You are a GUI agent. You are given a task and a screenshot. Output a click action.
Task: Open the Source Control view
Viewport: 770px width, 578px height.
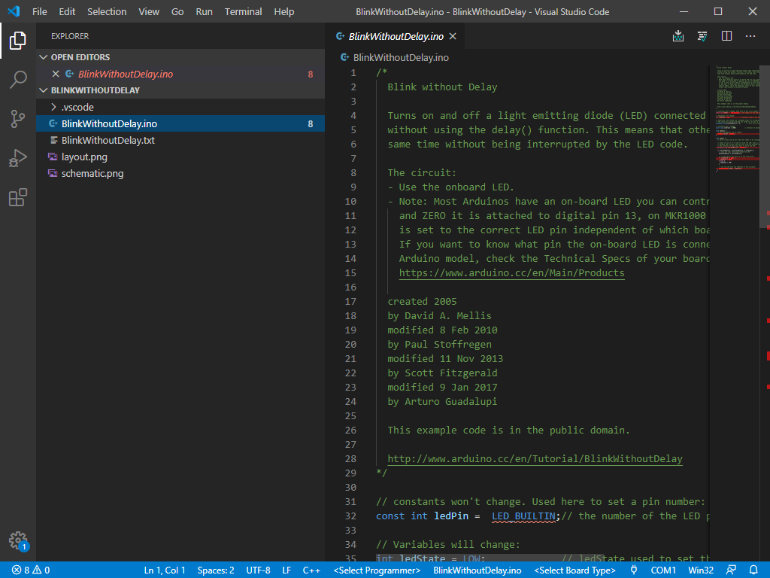coord(18,119)
